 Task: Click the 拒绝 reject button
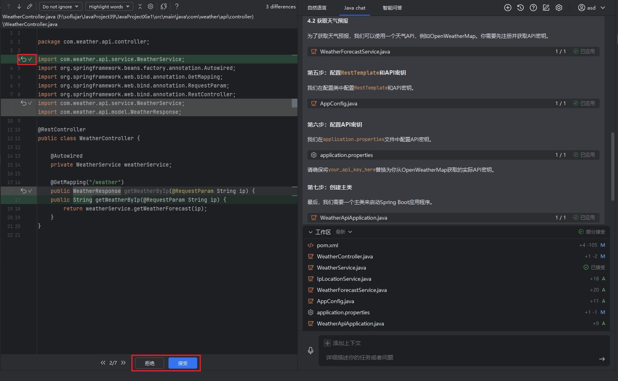pyautogui.click(x=150, y=363)
